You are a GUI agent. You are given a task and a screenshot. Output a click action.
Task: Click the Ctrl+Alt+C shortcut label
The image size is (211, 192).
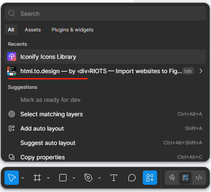[x=190, y=157]
